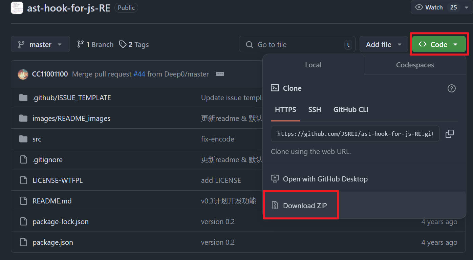This screenshot has height=260, width=473.
Task: Select the HTTPS clone option
Action: point(285,110)
